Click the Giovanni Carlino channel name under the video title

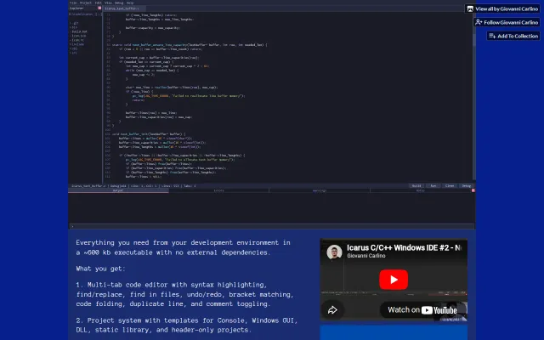point(366,256)
